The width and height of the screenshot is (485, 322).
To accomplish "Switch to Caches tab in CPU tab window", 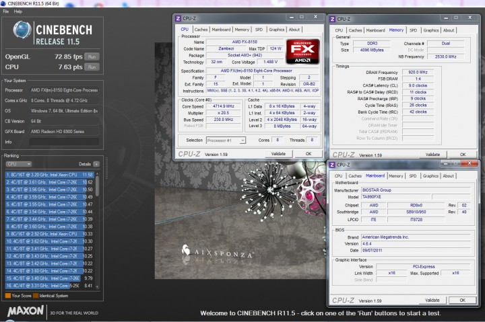I will point(201,30).
